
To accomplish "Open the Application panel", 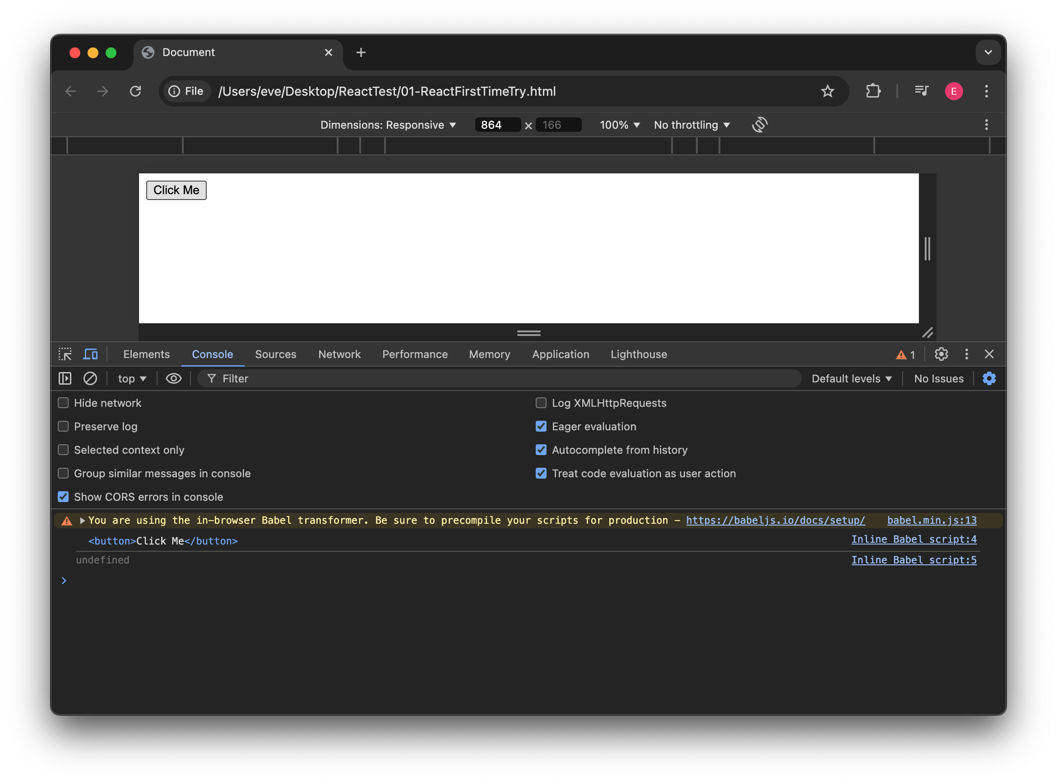I will click(x=560, y=354).
